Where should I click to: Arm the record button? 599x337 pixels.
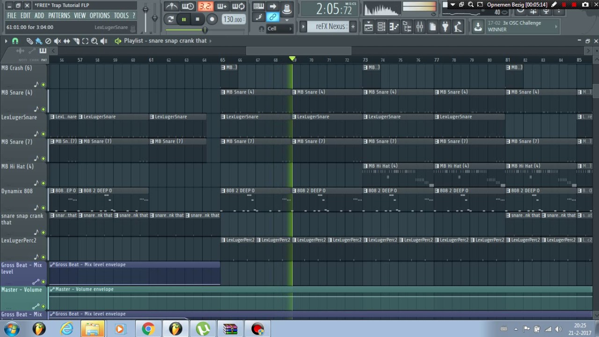click(212, 19)
